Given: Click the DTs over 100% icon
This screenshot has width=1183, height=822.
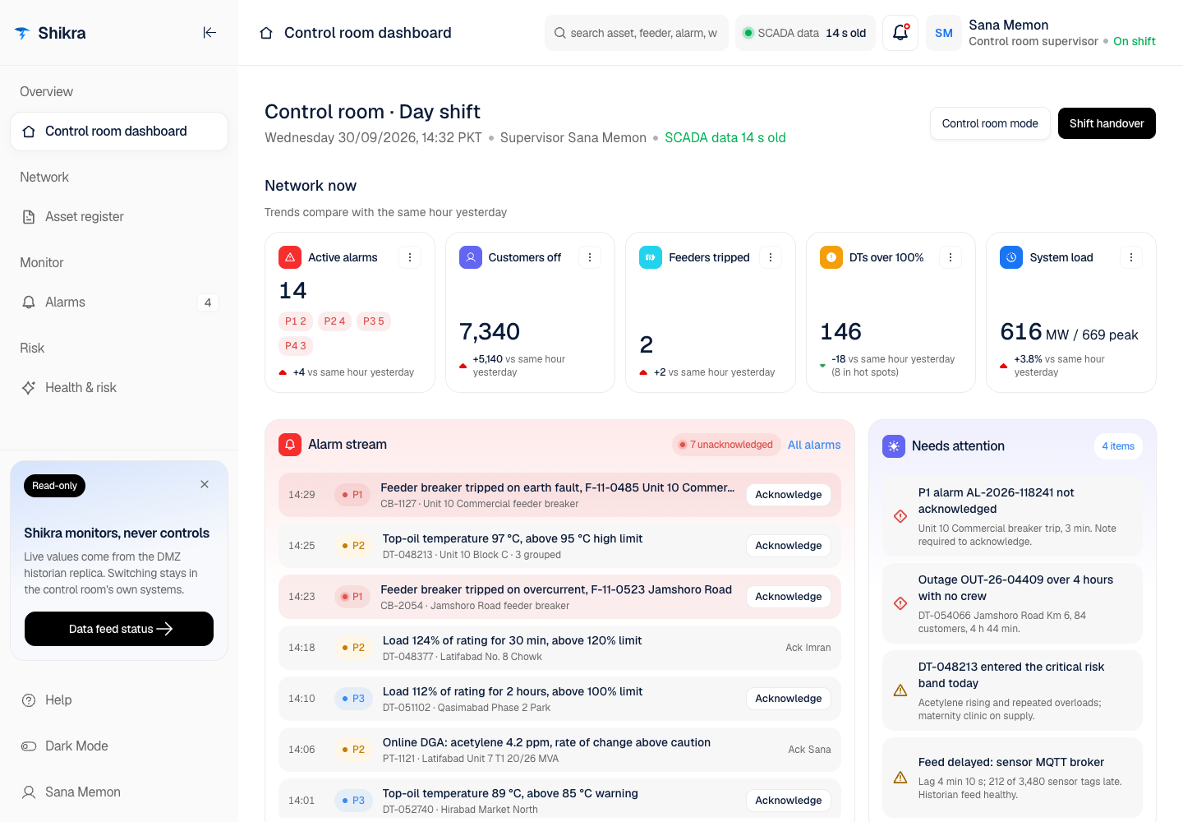Looking at the screenshot, I should point(831,257).
